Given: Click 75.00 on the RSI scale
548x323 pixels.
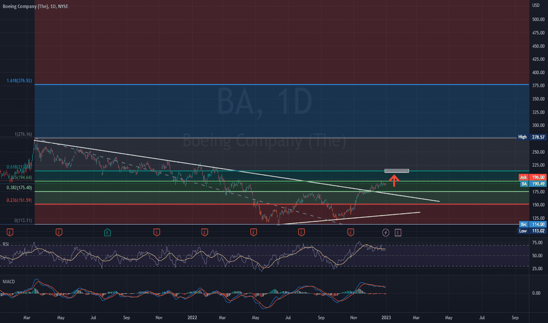Looking at the screenshot, I should pyautogui.click(x=537, y=243).
